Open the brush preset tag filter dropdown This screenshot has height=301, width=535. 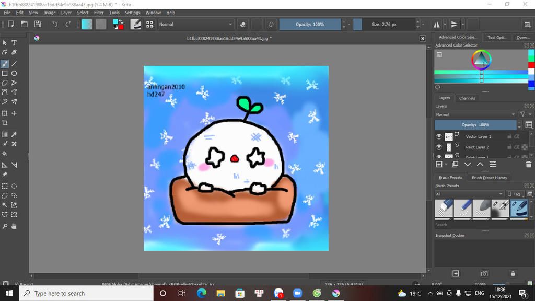click(469, 194)
